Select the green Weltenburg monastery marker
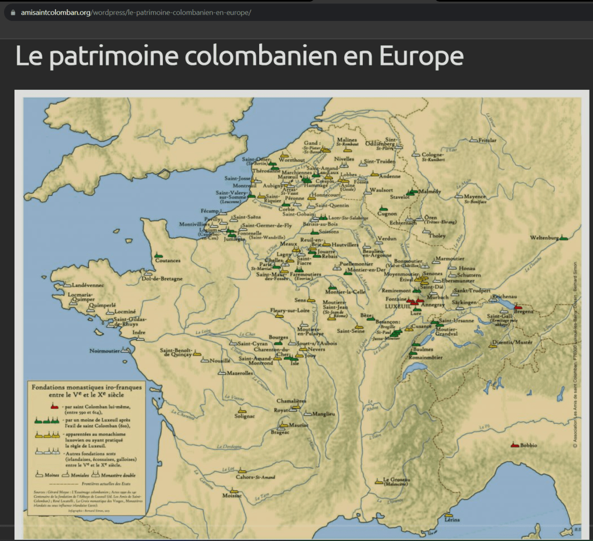The width and height of the screenshot is (593, 541). pos(562,238)
